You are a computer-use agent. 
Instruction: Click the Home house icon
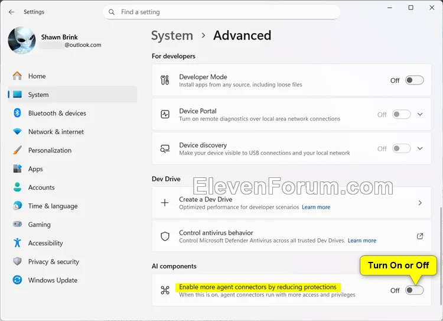17,76
